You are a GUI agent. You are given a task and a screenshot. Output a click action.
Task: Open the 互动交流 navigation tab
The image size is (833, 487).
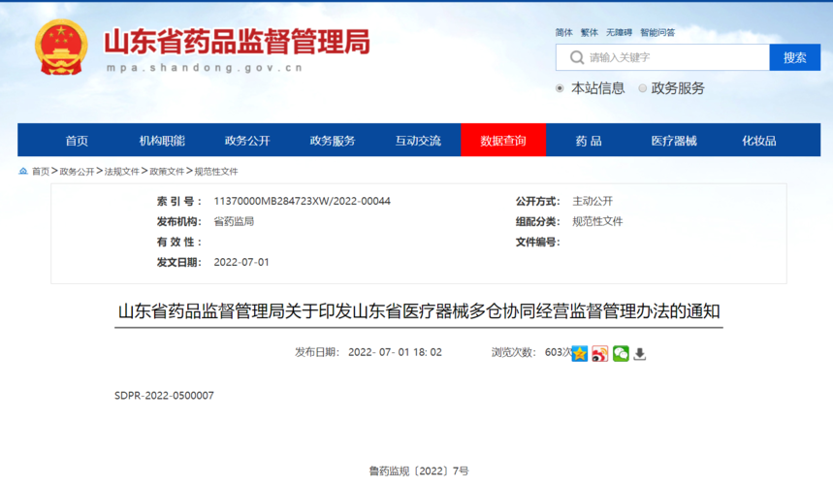(418, 141)
